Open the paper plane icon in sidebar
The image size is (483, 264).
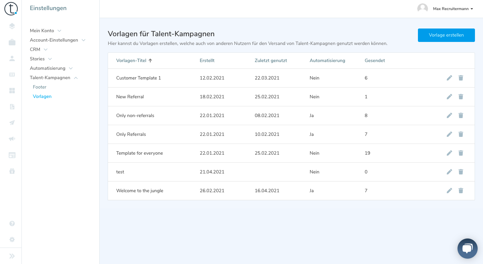pos(12,123)
